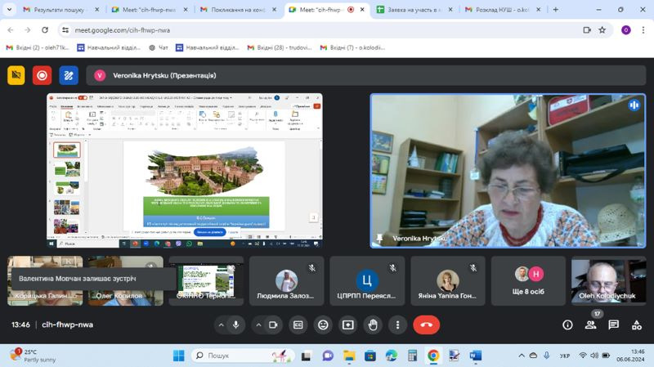654x367 pixels.
Task: Click the yellow camera-off extension icon
Action: [16, 75]
